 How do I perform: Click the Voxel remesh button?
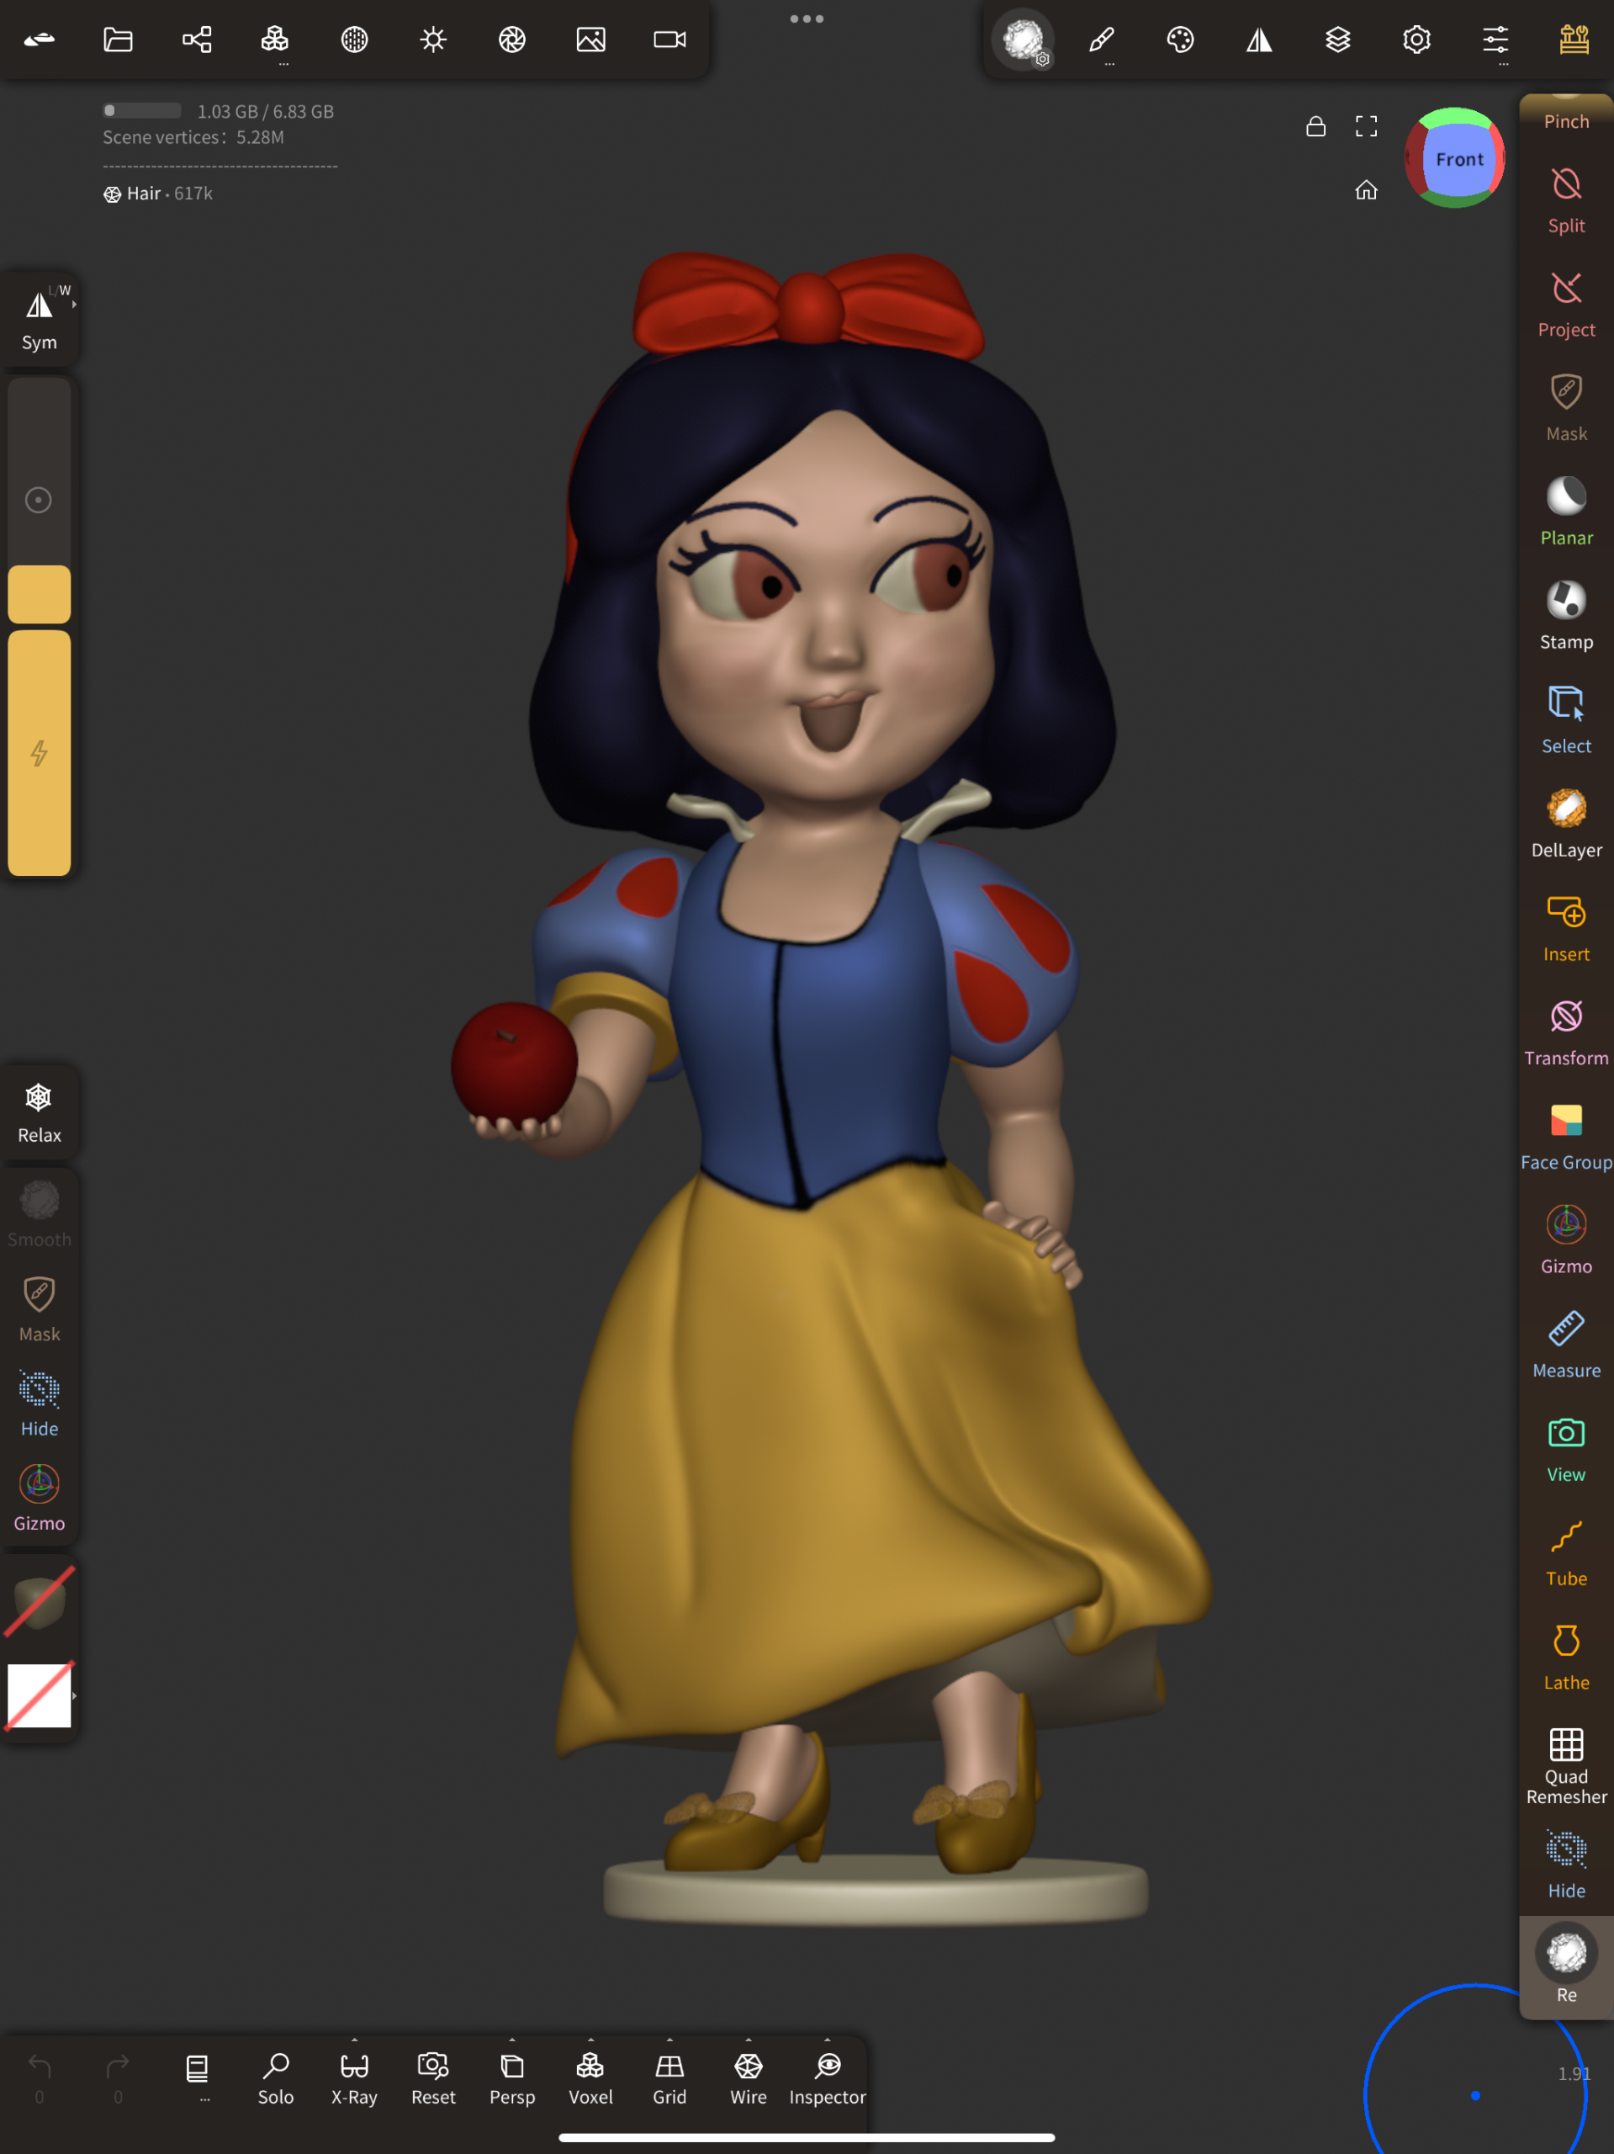click(x=591, y=2079)
